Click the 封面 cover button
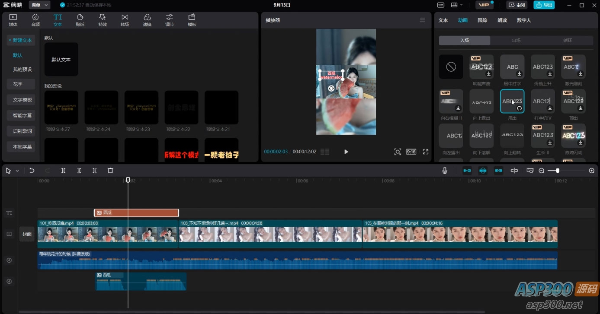 [27, 234]
